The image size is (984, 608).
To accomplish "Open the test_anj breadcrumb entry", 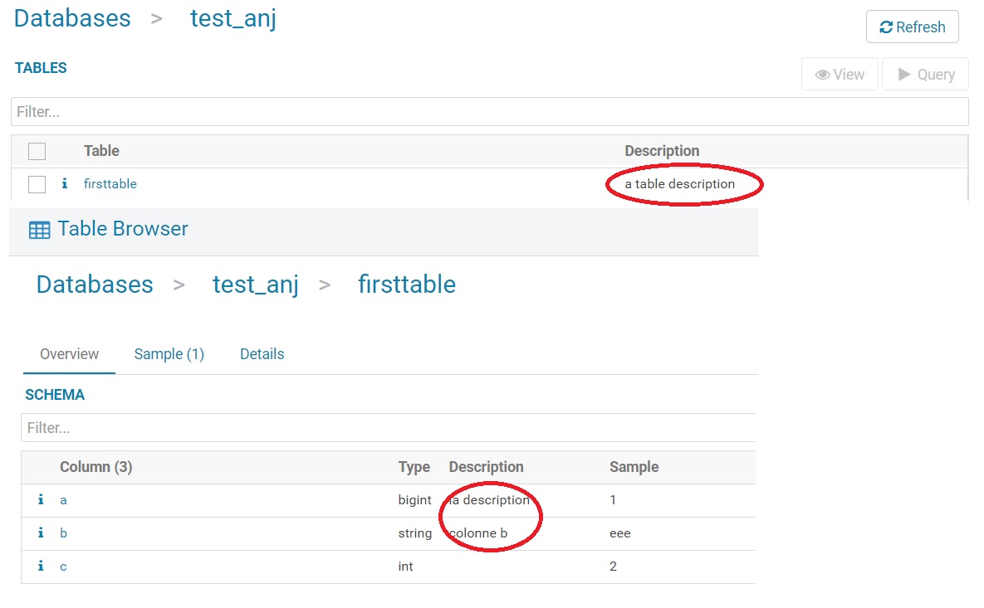I will point(255,284).
